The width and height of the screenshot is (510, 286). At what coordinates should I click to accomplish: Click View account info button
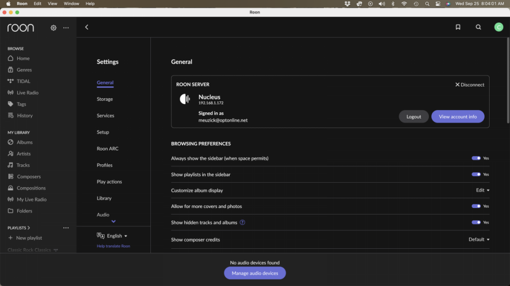pos(458,117)
